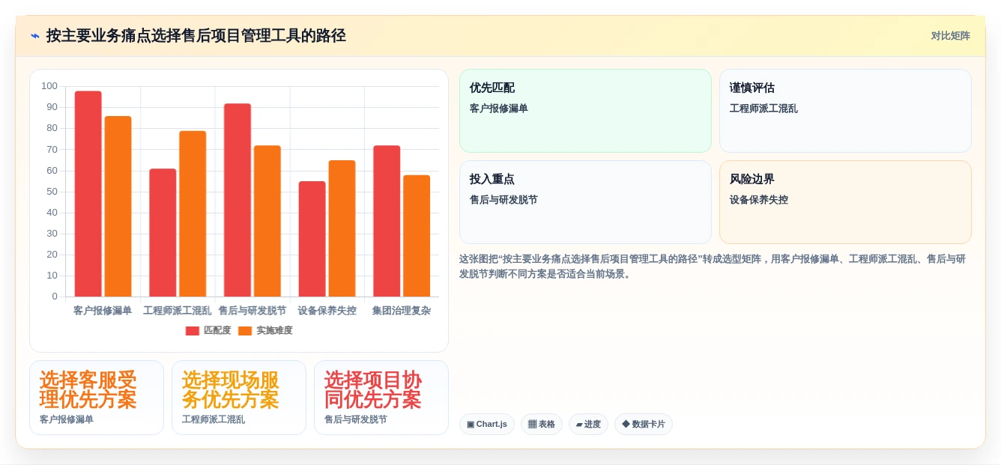Click the grid icon in 表格 chip
The height and width of the screenshot is (465, 1001).
(532, 425)
